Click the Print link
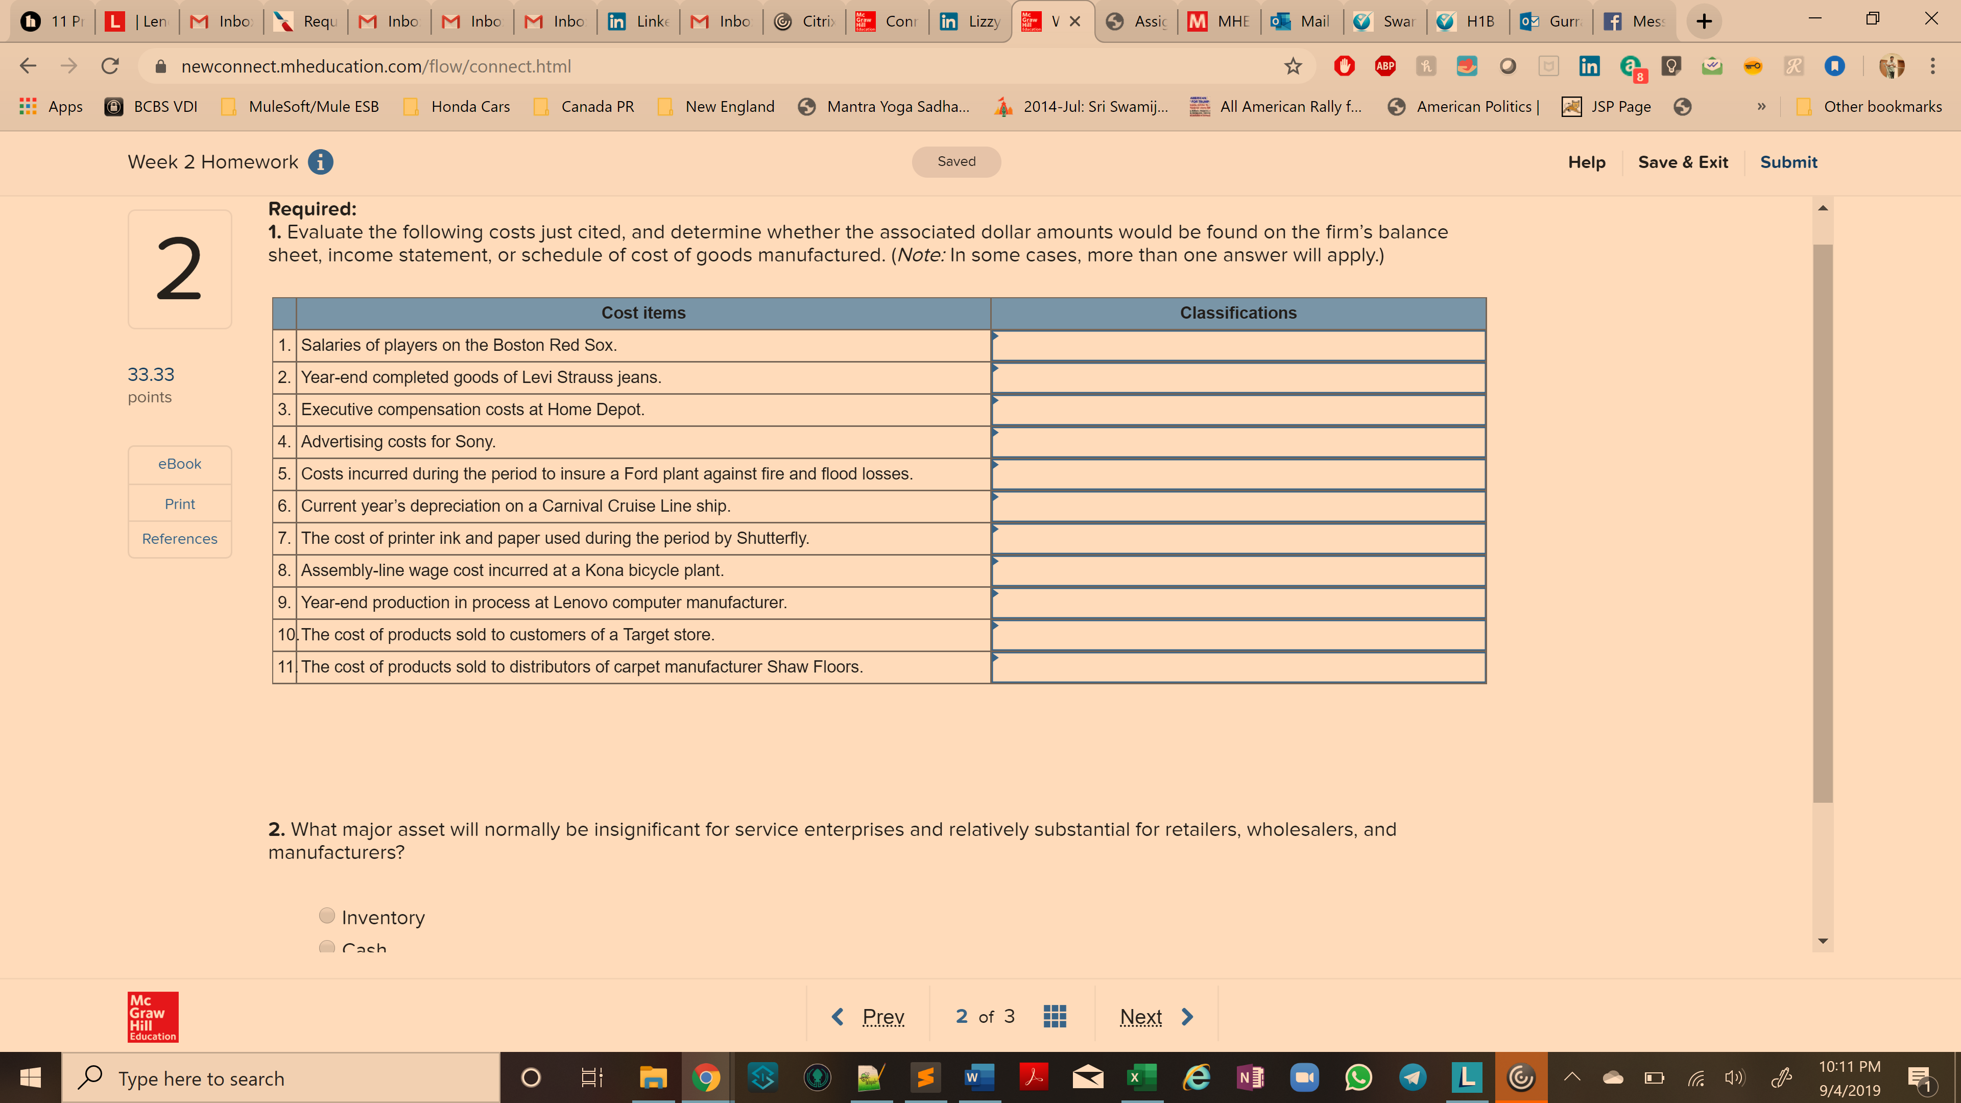1961x1103 pixels. (180, 504)
